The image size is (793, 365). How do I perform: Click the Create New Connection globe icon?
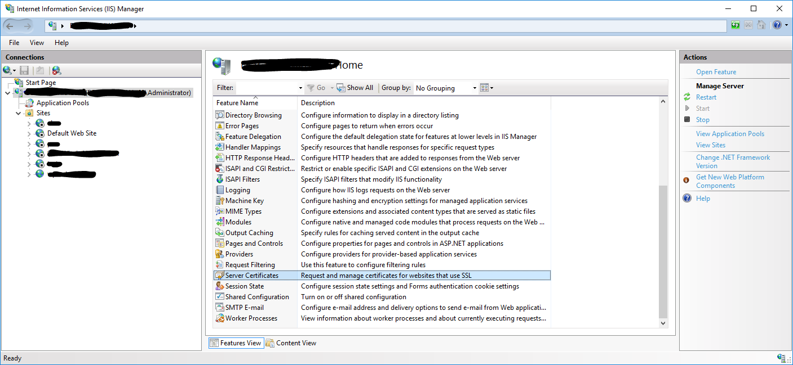click(7, 70)
